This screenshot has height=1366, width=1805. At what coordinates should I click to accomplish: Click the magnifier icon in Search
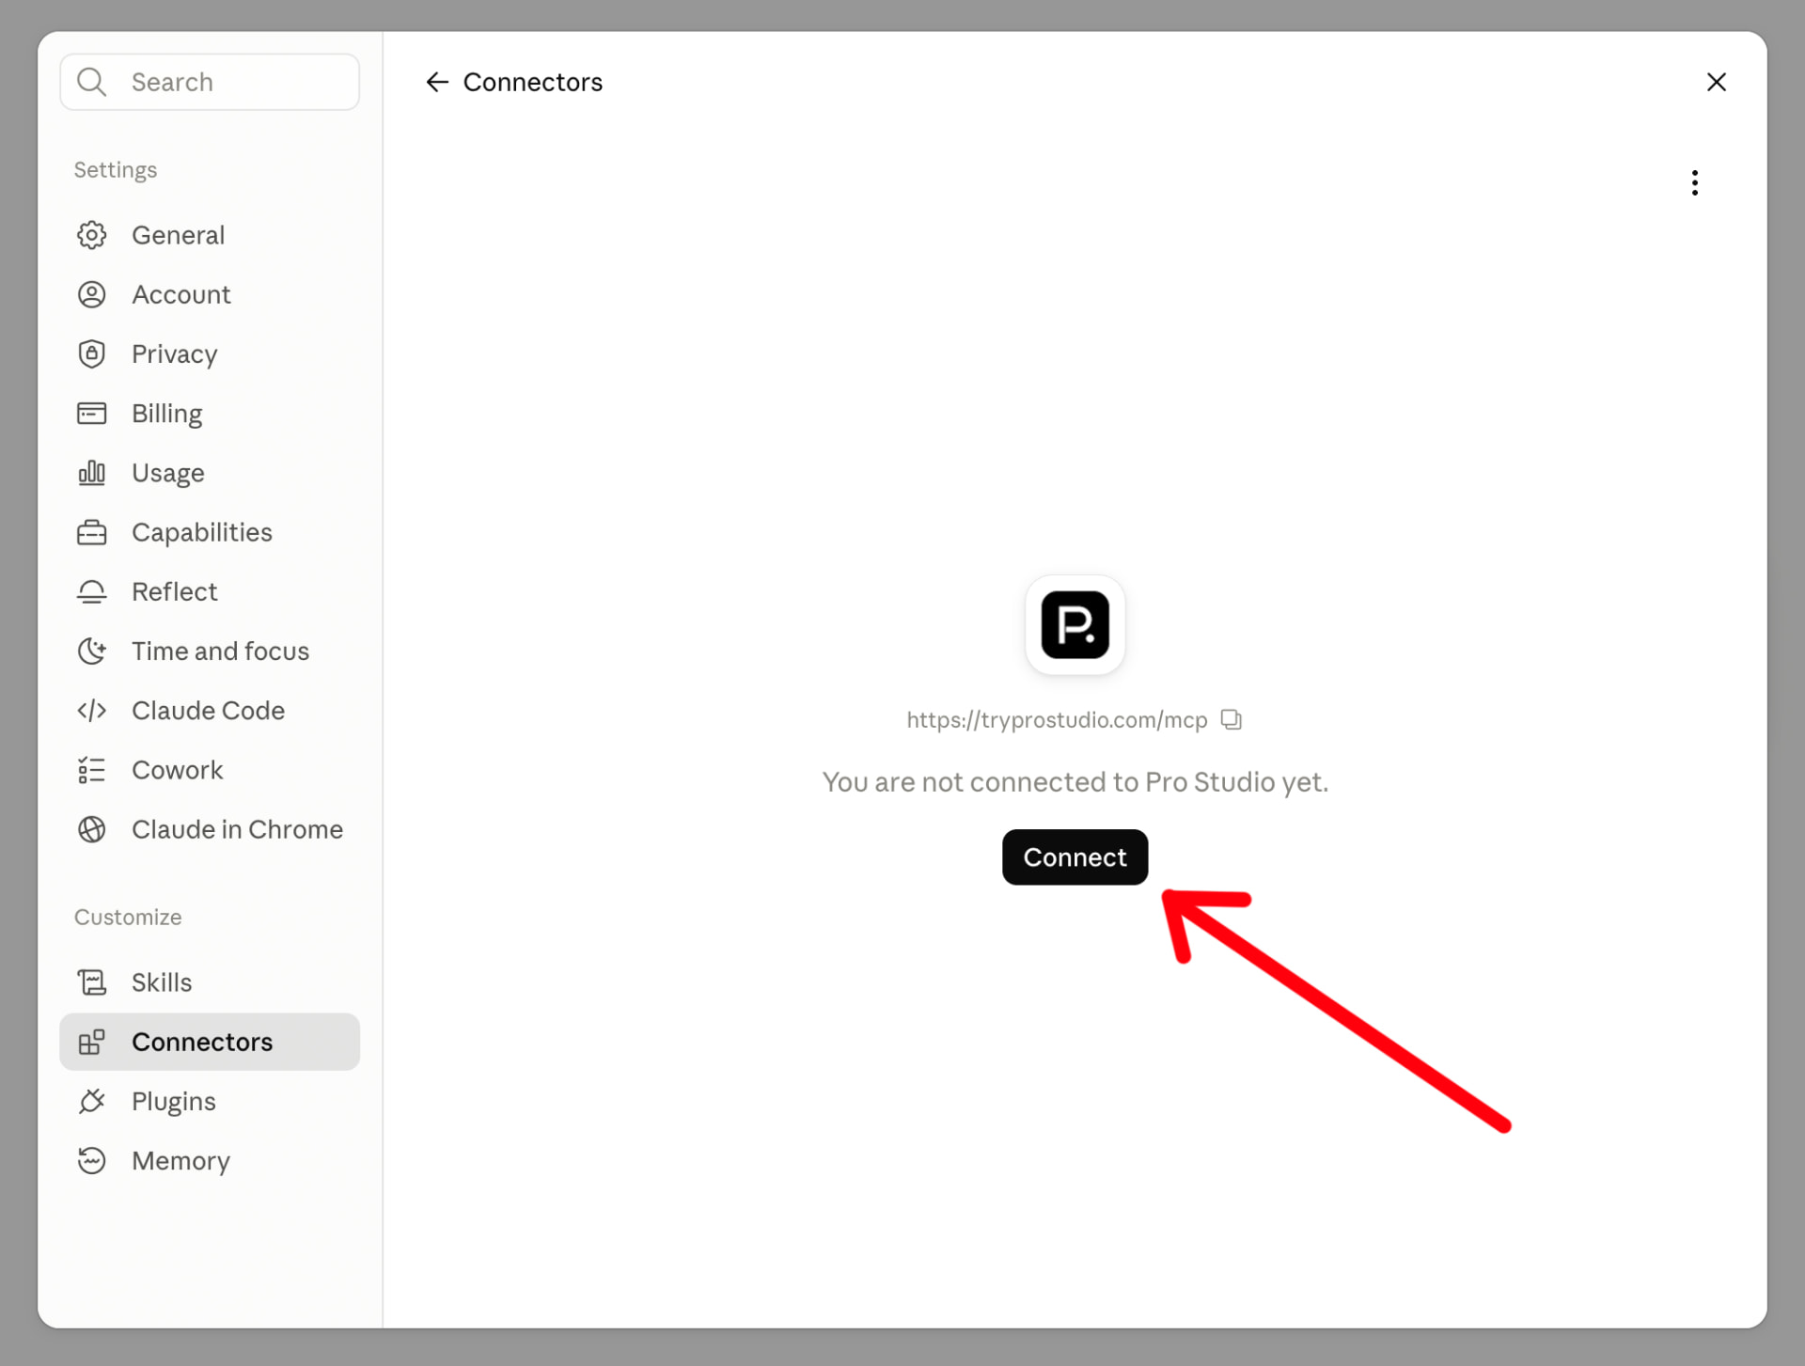pyautogui.click(x=91, y=82)
